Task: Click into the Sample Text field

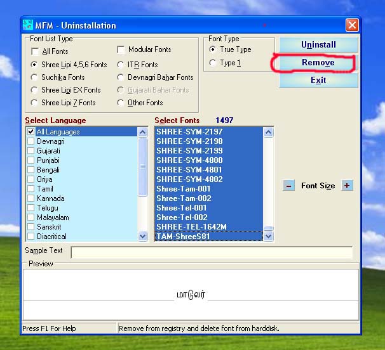Action: tap(212, 252)
